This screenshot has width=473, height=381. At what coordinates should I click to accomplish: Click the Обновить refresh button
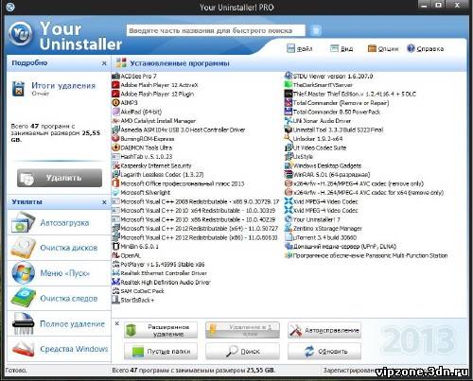click(x=324, y=352)
